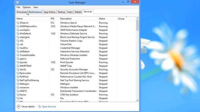Switch to the Details tab
The width and height of the screenshot is (200, 112).
pyautogui.click(x=78, y=12)
